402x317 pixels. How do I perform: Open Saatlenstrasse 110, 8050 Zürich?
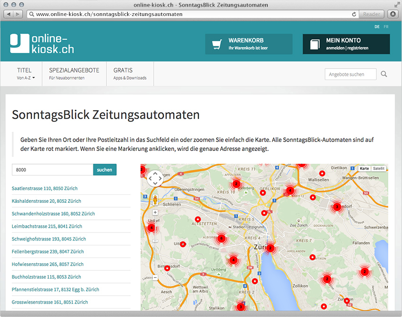tap(44, 188)
